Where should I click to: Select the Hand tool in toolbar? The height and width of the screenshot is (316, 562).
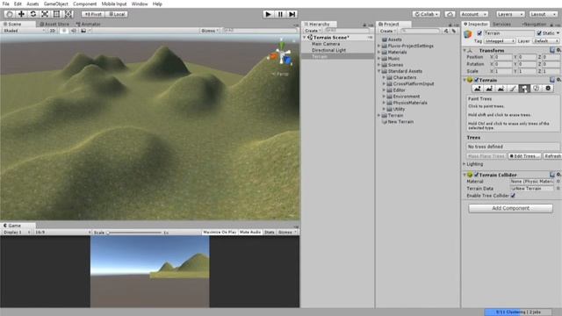10,14
